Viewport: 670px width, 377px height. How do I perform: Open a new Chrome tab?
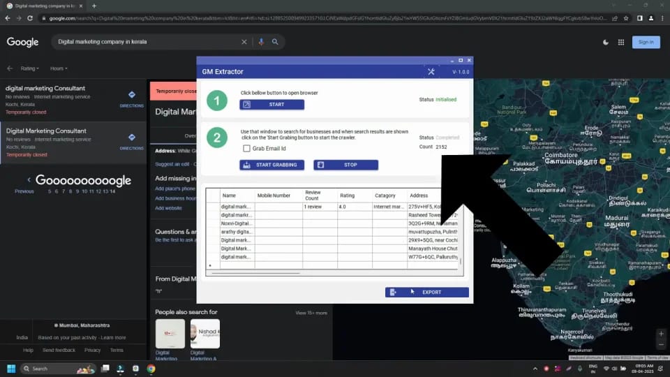tap(94, 6)
